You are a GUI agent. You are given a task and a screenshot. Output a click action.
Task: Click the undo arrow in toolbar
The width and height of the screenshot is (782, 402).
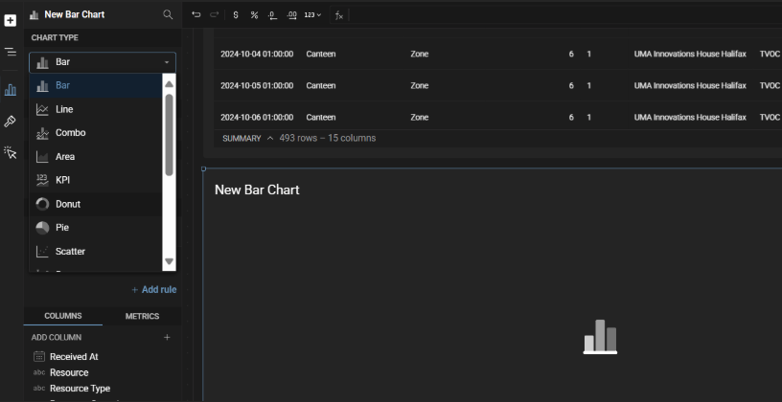point(196,15)
